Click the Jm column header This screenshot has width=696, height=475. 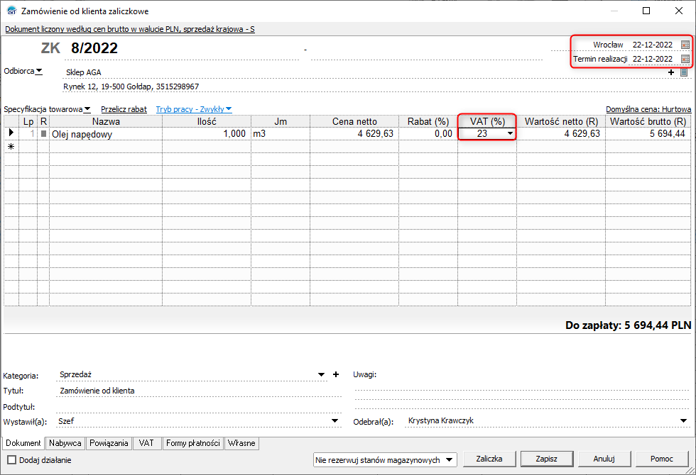pyautogui.click(x=281, y=121)
